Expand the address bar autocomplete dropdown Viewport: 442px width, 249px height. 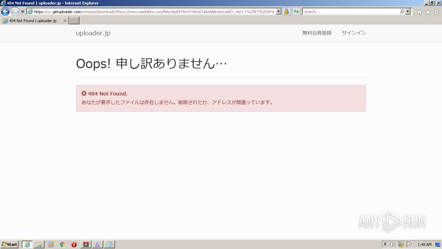(x=279, y=12)
